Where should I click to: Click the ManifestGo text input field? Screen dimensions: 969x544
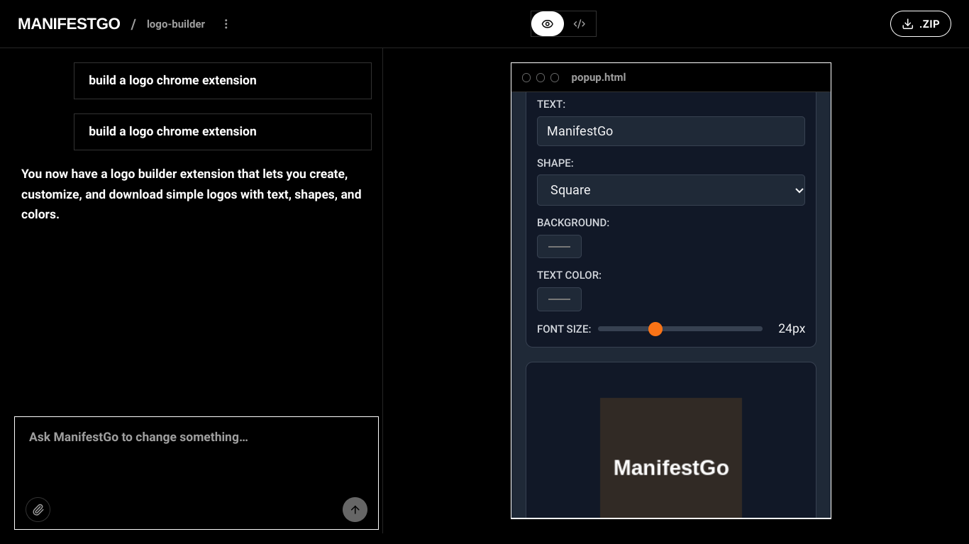click(671, 131)
